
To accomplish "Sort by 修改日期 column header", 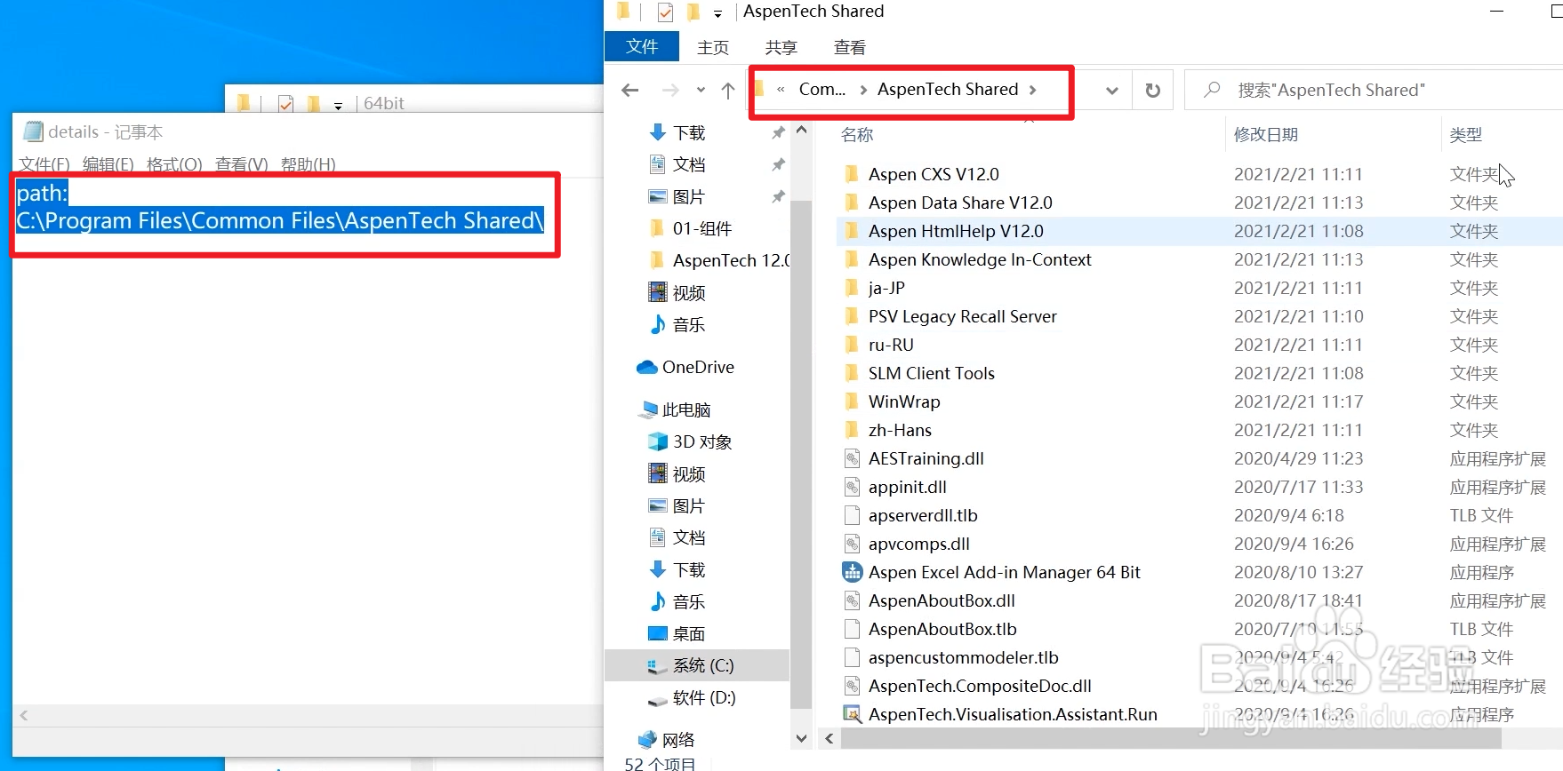I will (x=1266, y=134).
